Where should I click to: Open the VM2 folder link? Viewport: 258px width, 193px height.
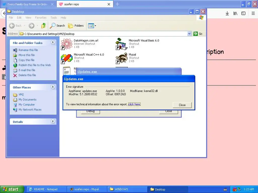click(21, 94)
